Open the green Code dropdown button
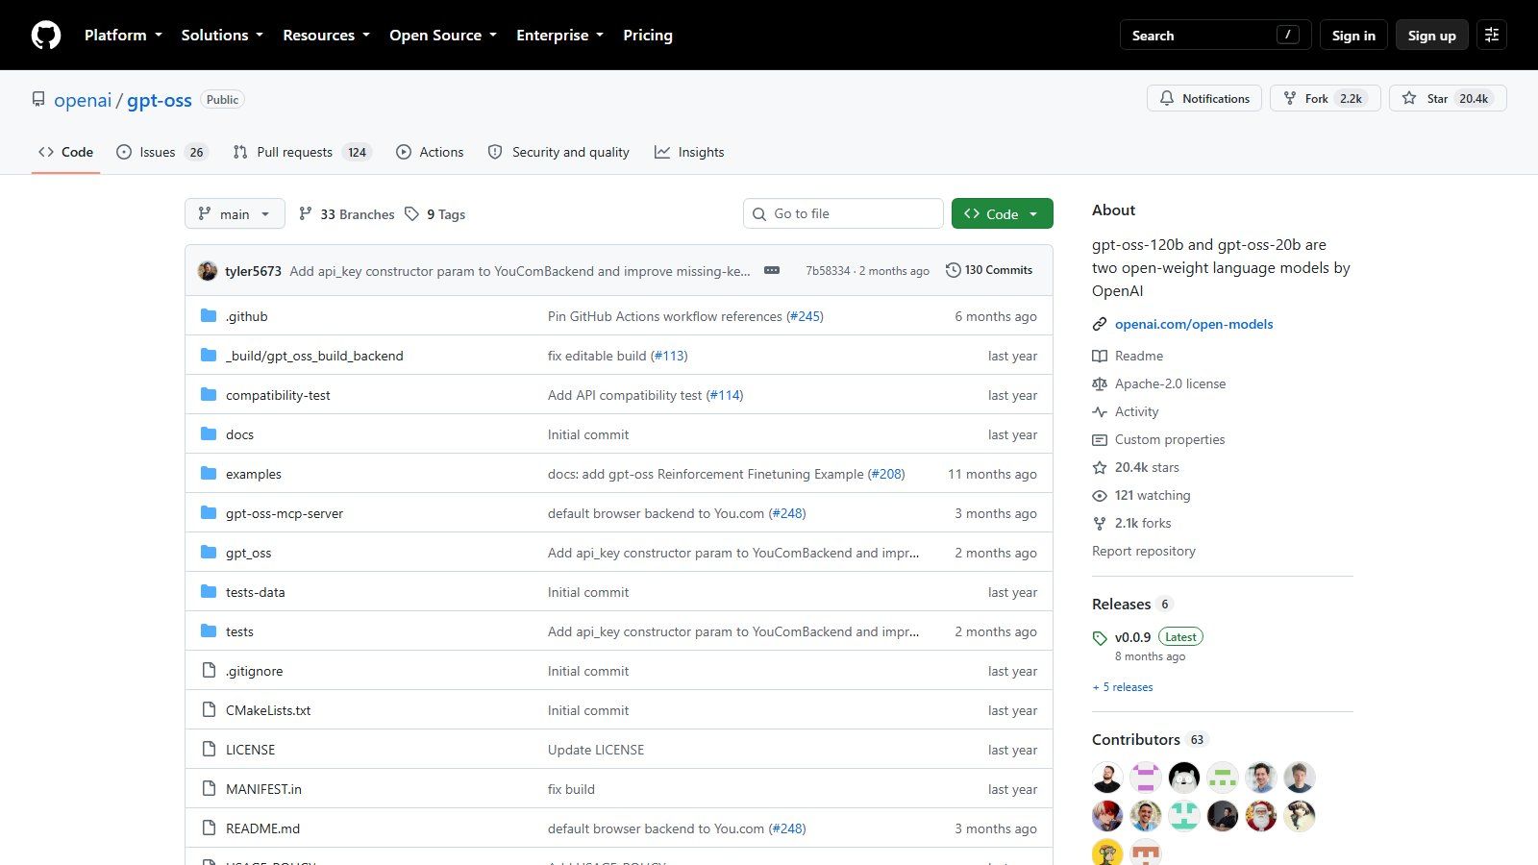1538x865 pixels. [1002, 213]
